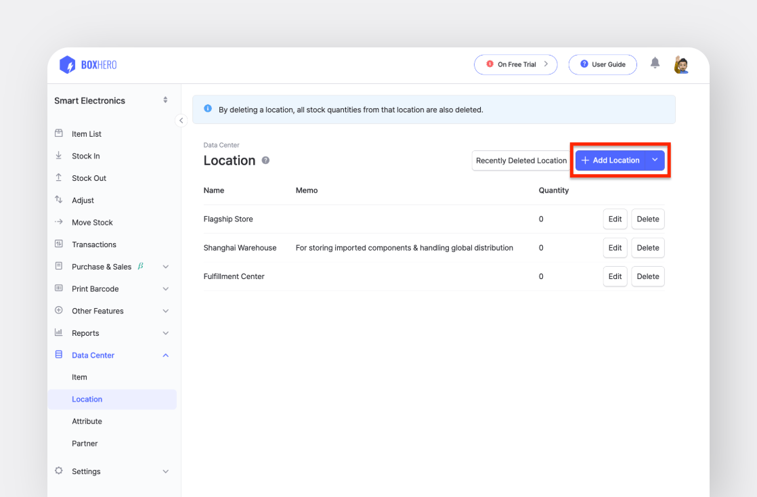
Task: Open Reports using its chart icon
Action: 60,332
